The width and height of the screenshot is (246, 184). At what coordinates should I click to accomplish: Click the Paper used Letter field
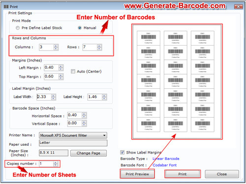[x=73, y=143]
